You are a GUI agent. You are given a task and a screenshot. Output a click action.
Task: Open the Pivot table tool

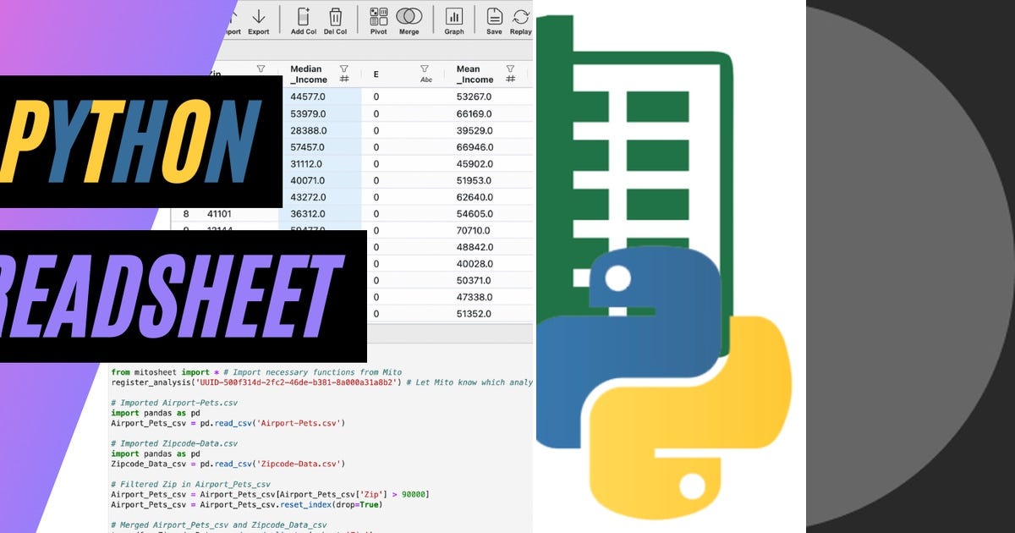pyautogui.click(x=377, y=19)
